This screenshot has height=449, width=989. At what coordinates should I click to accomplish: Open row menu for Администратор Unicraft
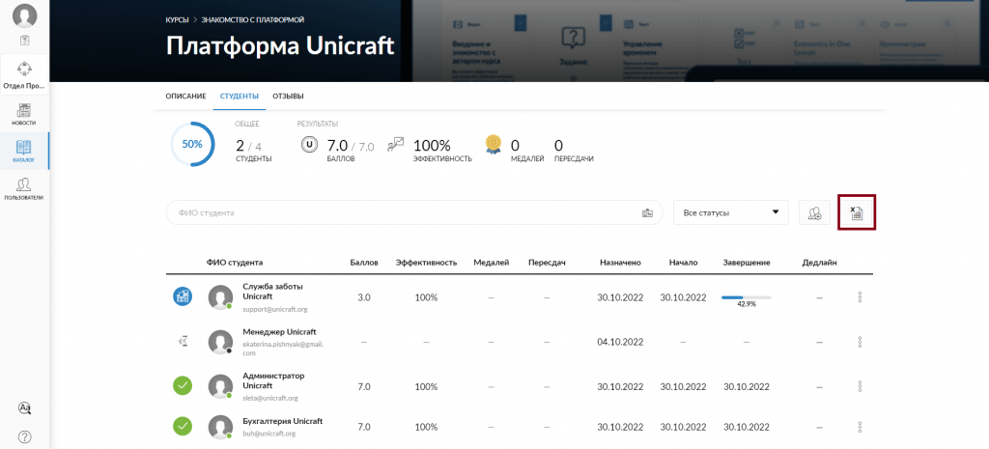(x=860, y=386)
